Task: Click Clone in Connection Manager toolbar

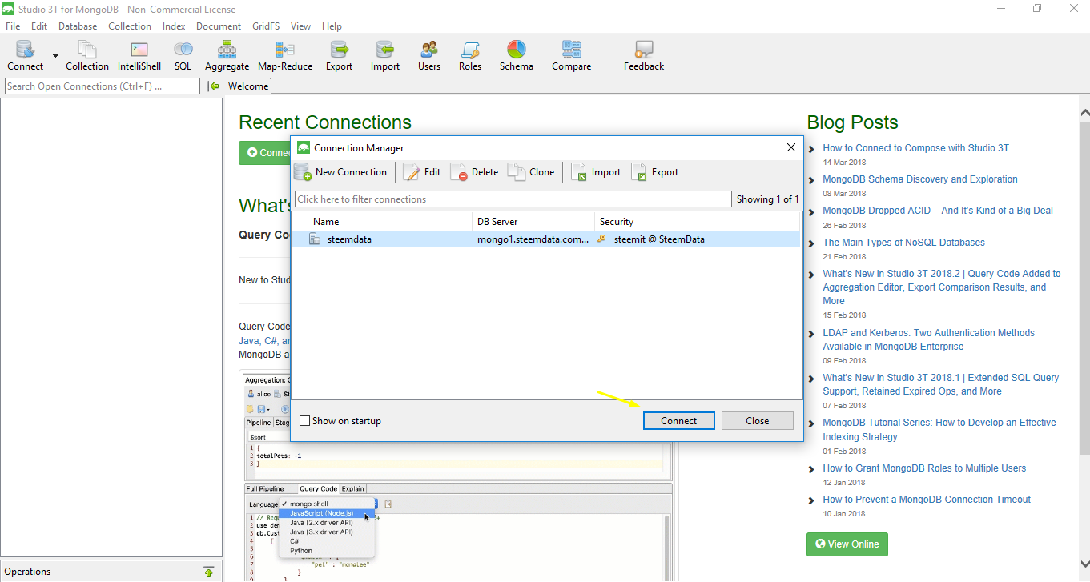Action: point(532,171)
